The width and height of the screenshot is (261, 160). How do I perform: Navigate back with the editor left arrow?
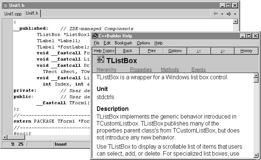[x=216, y=14]
